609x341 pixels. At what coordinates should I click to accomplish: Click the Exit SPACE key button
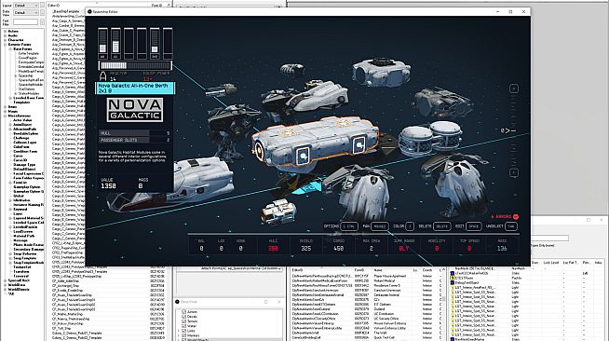click(x=473, y=226)
